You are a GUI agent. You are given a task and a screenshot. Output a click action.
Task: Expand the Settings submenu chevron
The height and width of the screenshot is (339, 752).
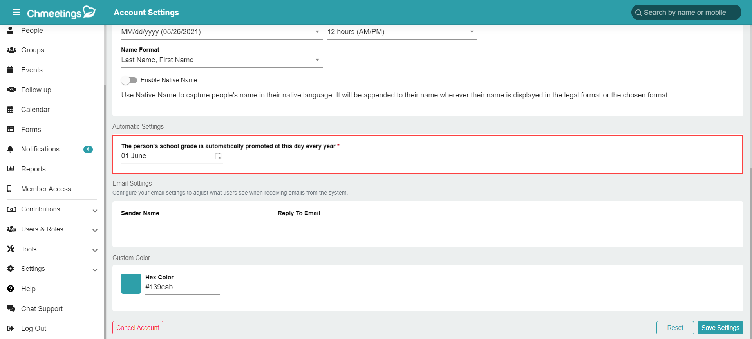point(95,270)
